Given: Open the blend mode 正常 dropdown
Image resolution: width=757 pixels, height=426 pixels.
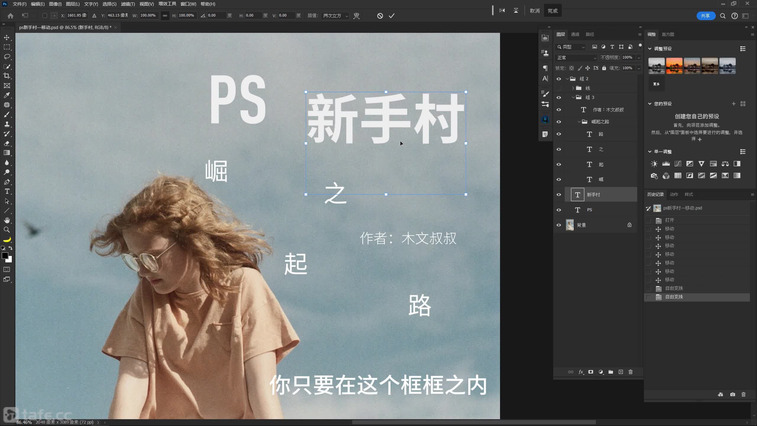Looking at the screenshot, I should (576, 58).
